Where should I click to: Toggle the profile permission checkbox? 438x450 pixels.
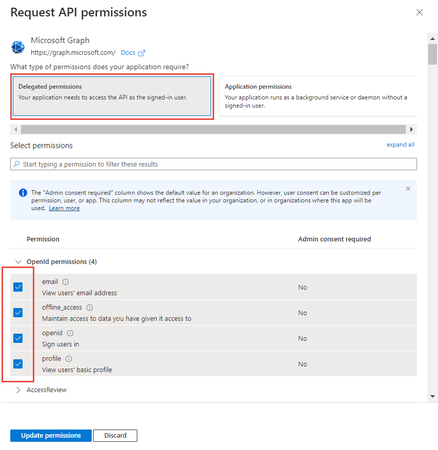click(18, 364)
